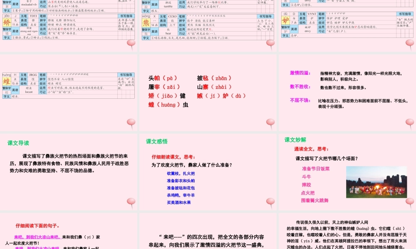Click the blue line 买美酒和水果
Image resolution: width=416 pixels, height=249 pixels.
pos(179,203)
